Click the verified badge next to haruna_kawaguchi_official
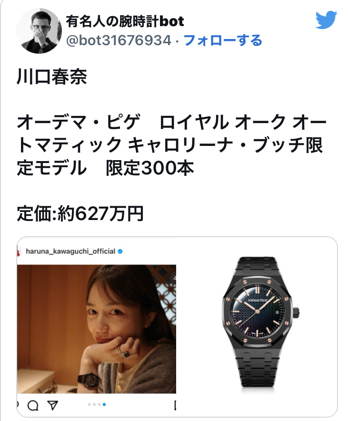348x421 pixels. pyautogui.click(x=120, y=251)
